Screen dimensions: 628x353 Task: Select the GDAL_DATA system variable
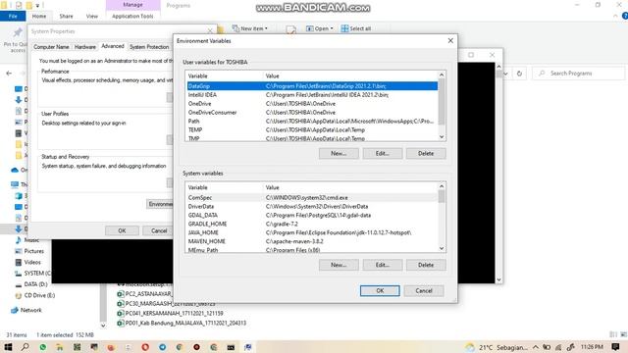tap(312, 215)
